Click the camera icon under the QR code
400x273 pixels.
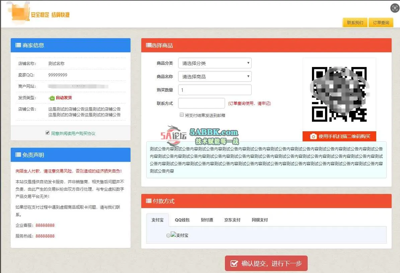[313, 136]
